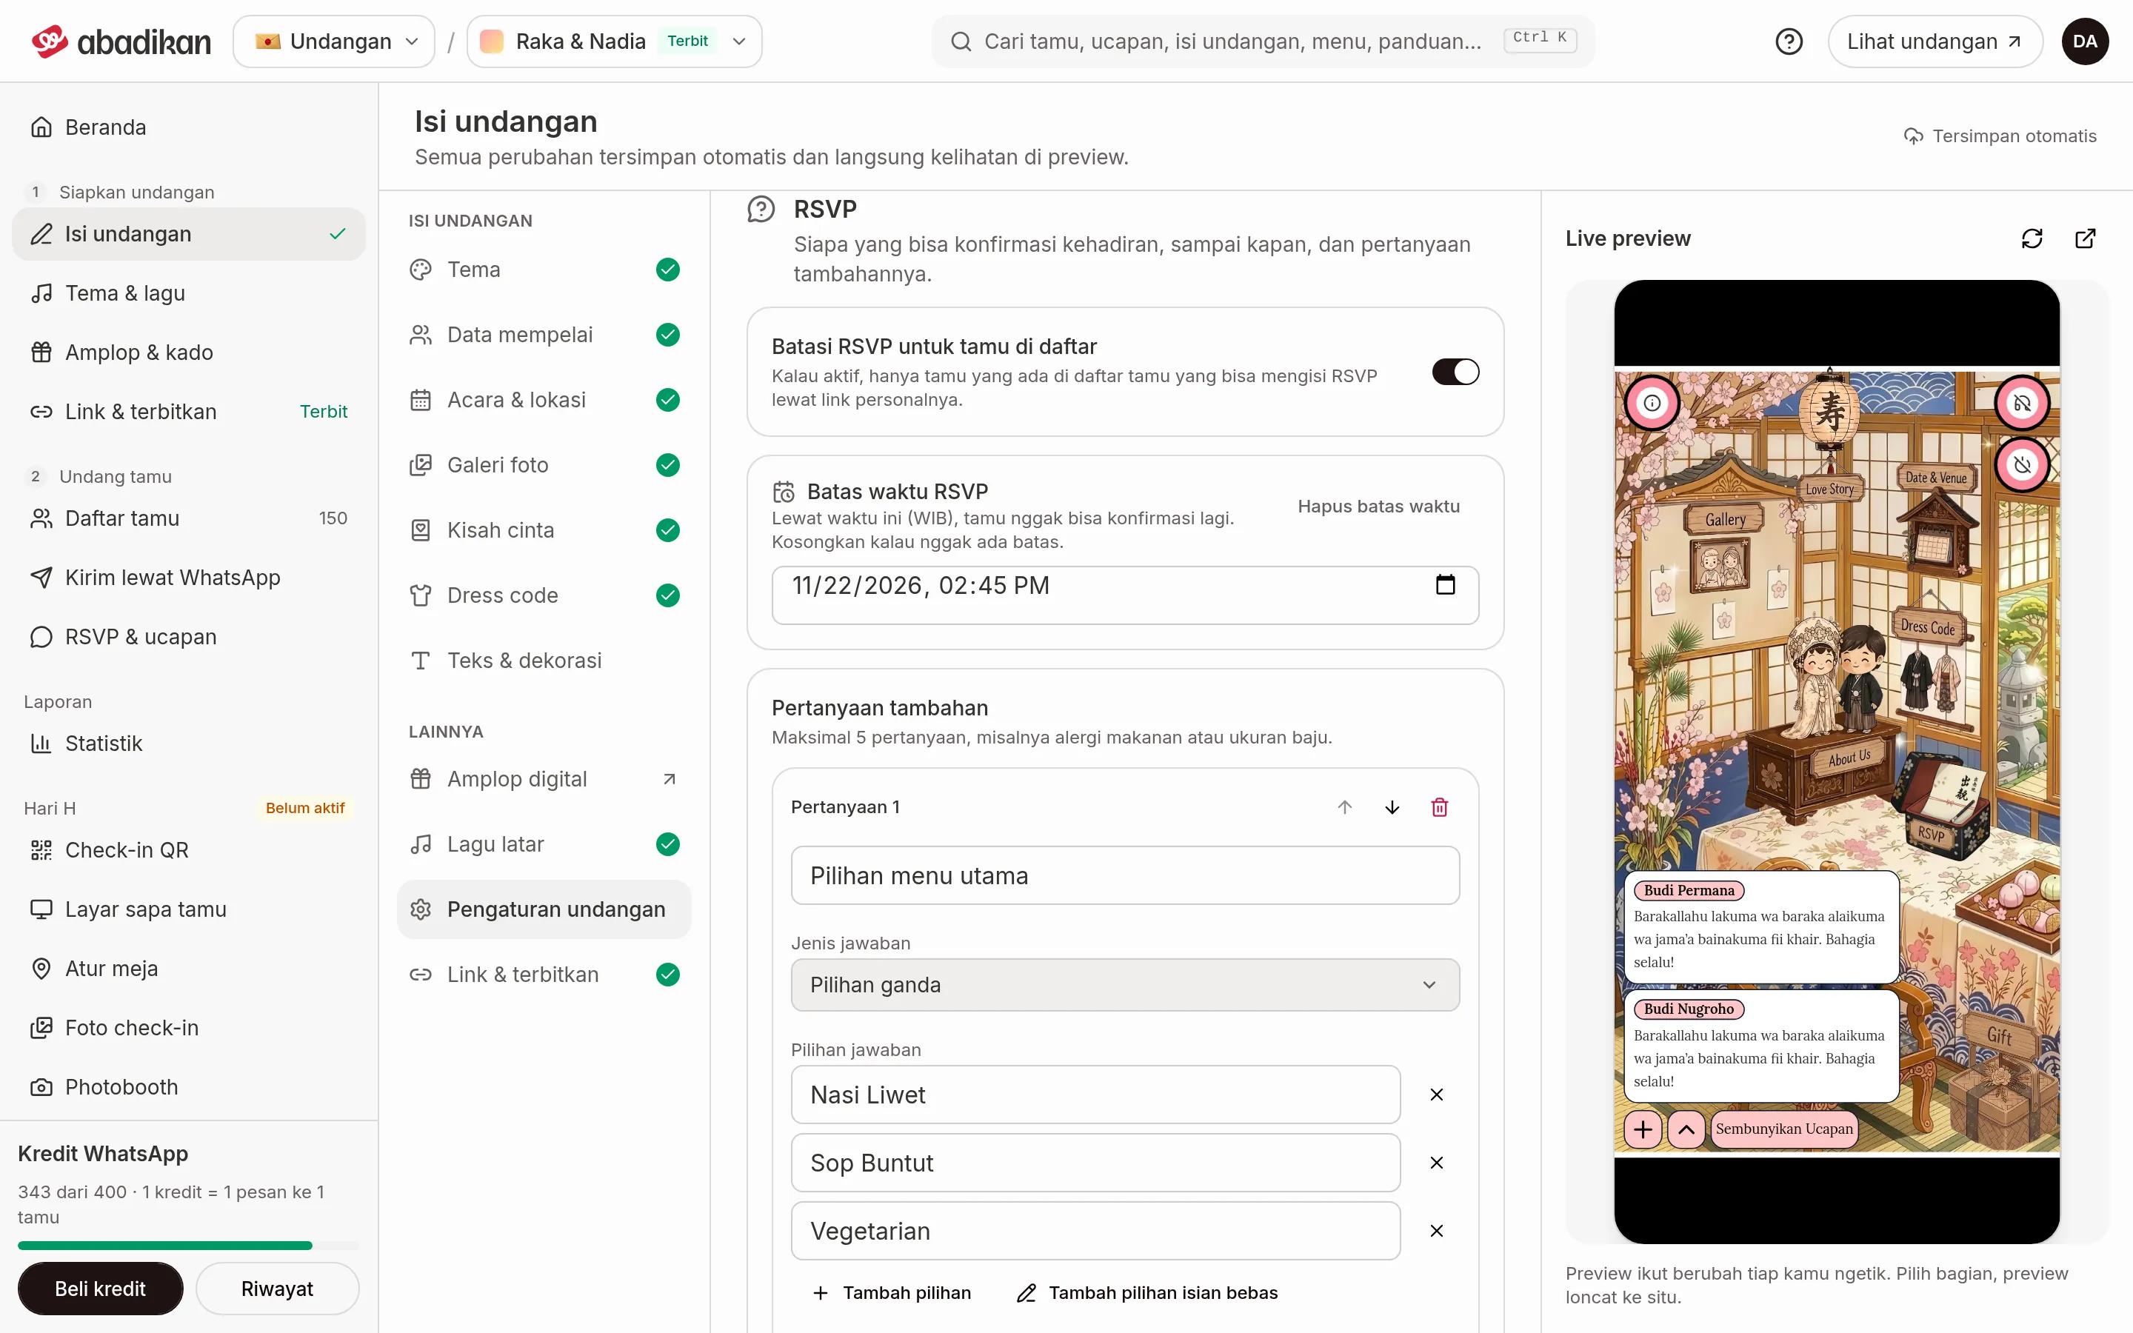
Task: Expand the Undangan workspace dropdown
Action: 334,41
